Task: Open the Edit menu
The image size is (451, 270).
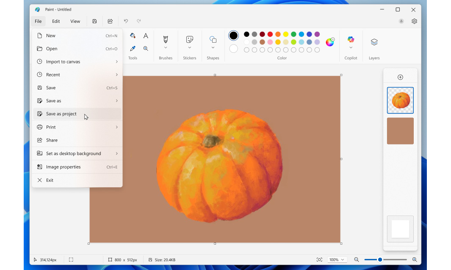Action: 55,21
